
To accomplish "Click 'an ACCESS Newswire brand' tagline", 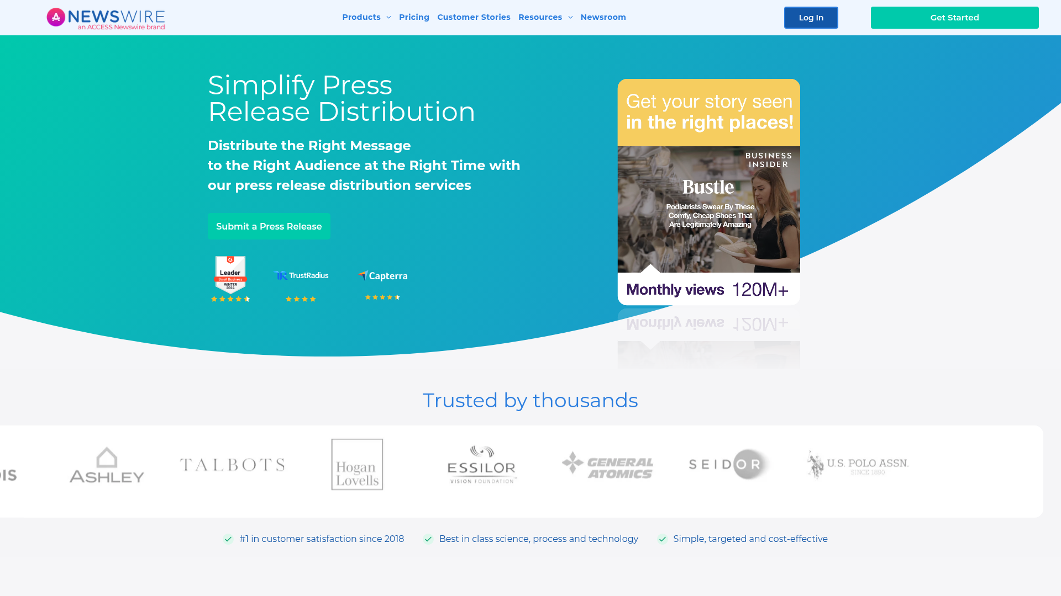I will pos(121,27).
